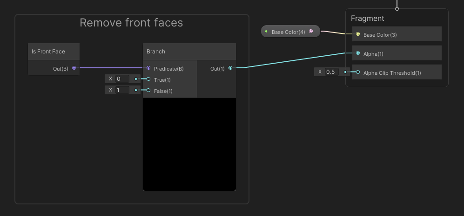This screenshot has width=464, height=216.
Task: Click the Fragment block title
Action: pyautogui.click(x=367, y=18)
